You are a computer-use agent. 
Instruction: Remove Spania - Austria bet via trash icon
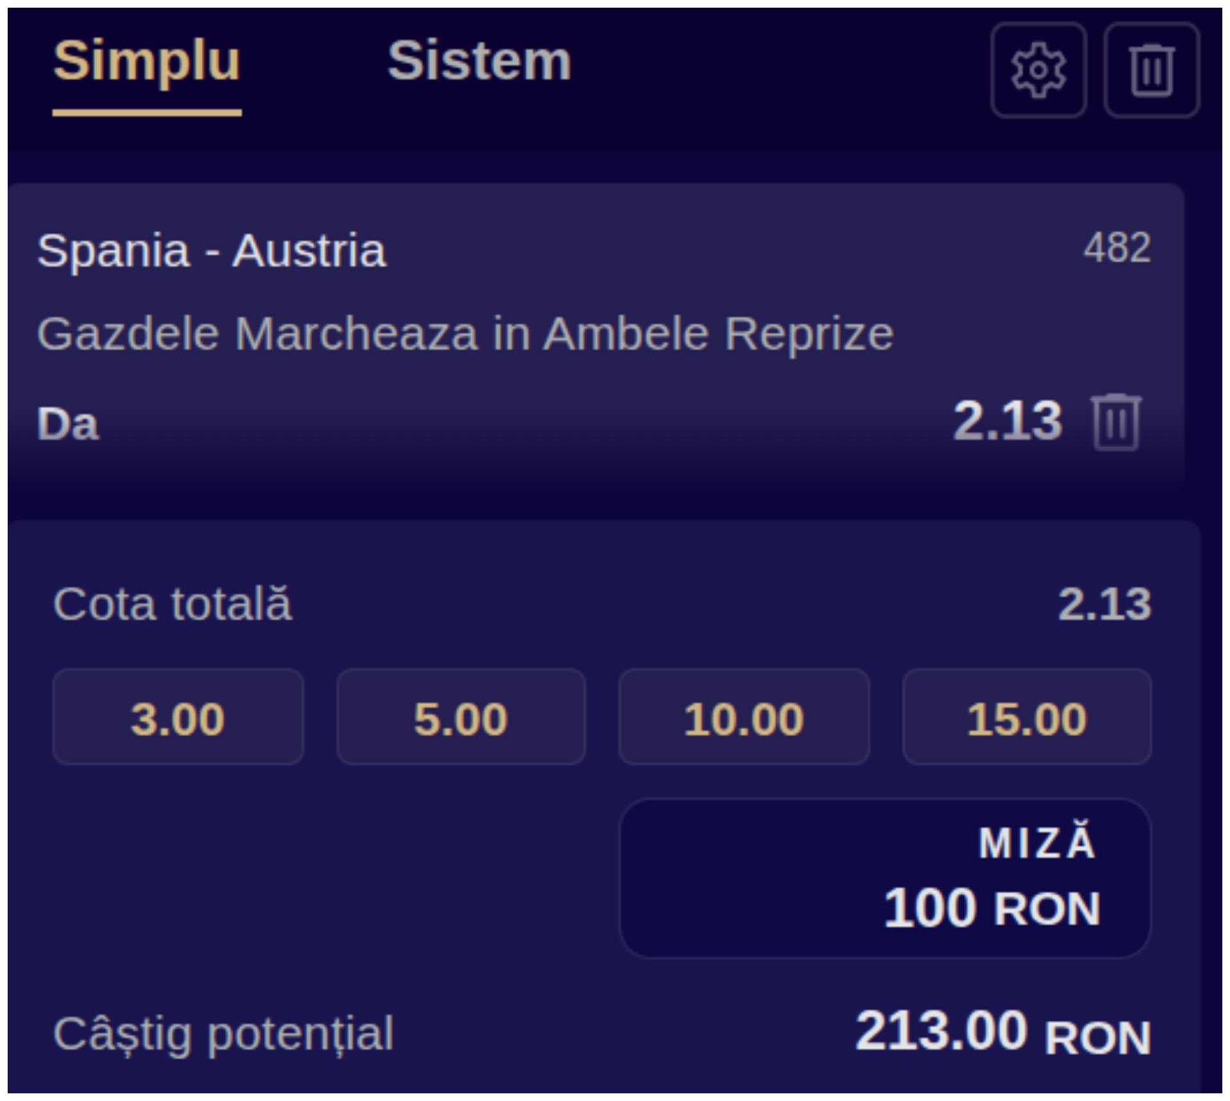[1116, 422]
